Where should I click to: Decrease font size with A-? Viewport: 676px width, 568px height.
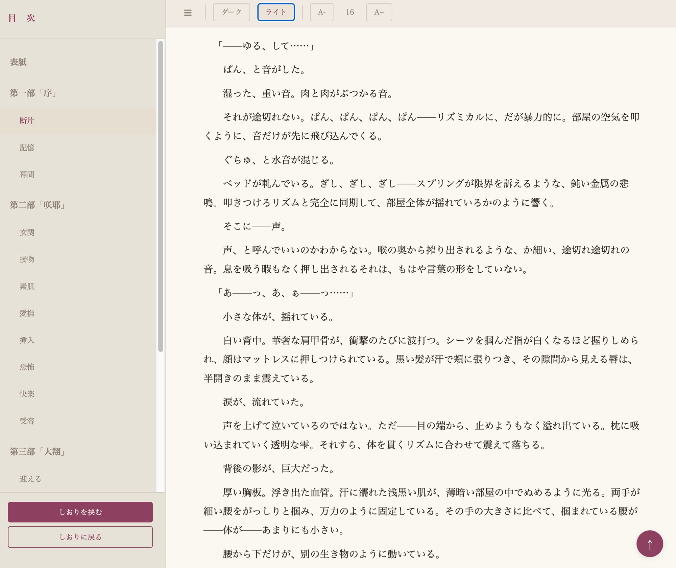pos(321,12)
